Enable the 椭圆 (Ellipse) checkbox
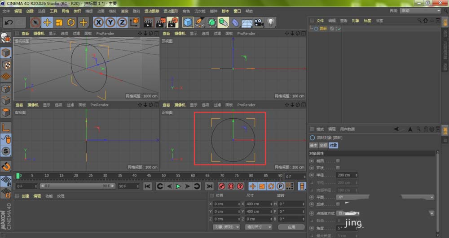 [338, 160]
